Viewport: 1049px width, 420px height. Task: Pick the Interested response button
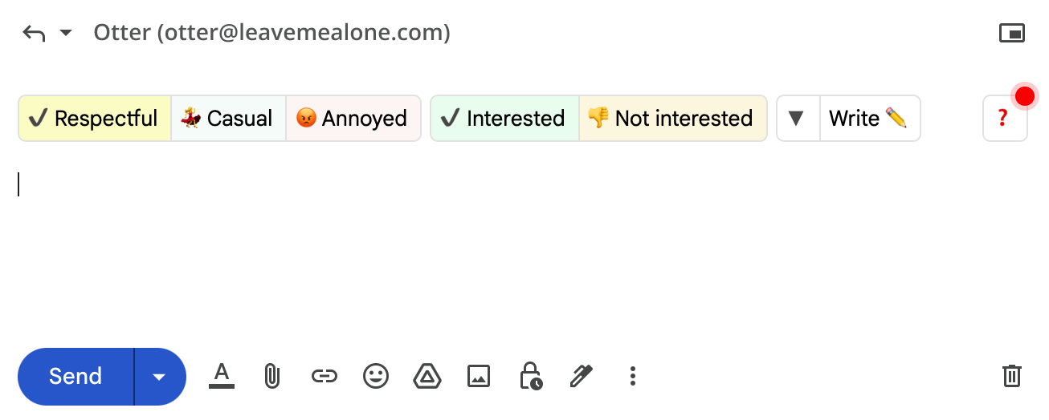(504, 119)
